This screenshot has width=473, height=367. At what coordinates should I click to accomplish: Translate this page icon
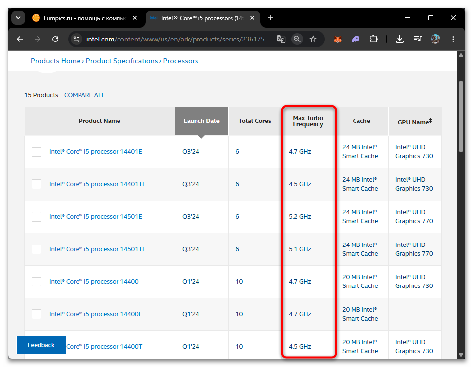coord(281,39)
